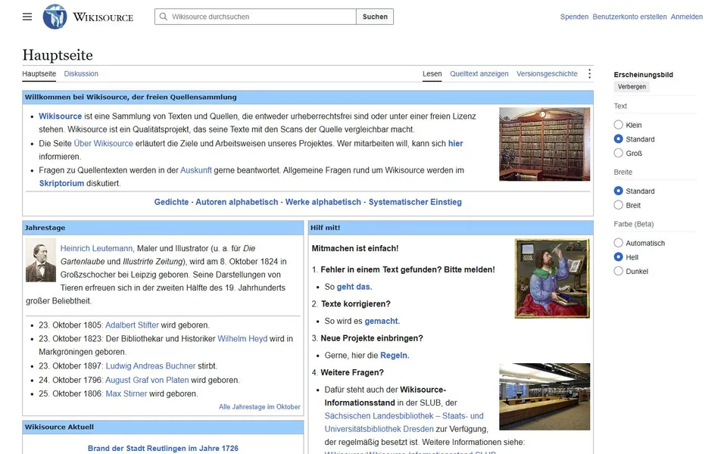Open Sächsische Landesbibliothek link
The image size is (727, 454).
pos(404,422)
